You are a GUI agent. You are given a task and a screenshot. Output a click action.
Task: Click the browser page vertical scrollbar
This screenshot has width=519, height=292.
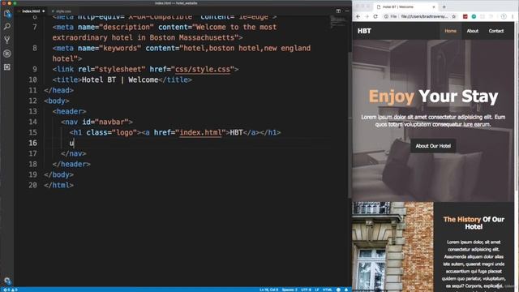coord(517,106)
